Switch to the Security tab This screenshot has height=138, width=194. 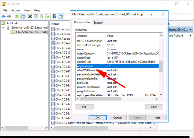[x=98, y=23]
